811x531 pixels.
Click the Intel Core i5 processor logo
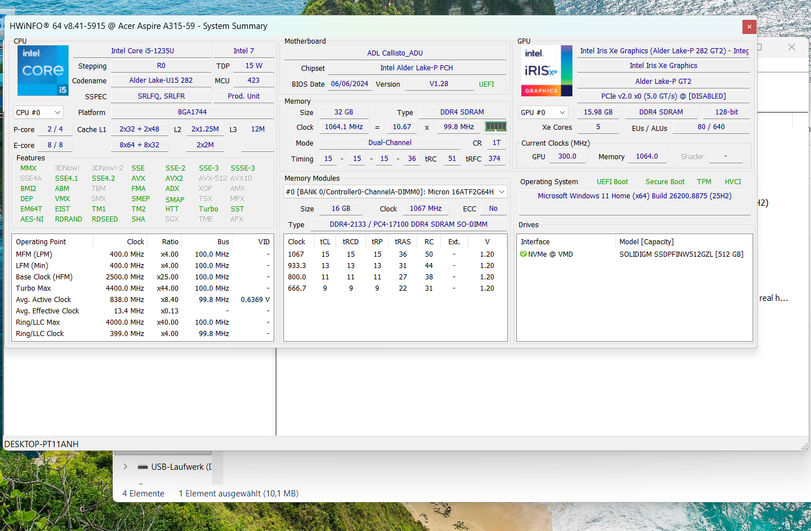pos(43,70)
